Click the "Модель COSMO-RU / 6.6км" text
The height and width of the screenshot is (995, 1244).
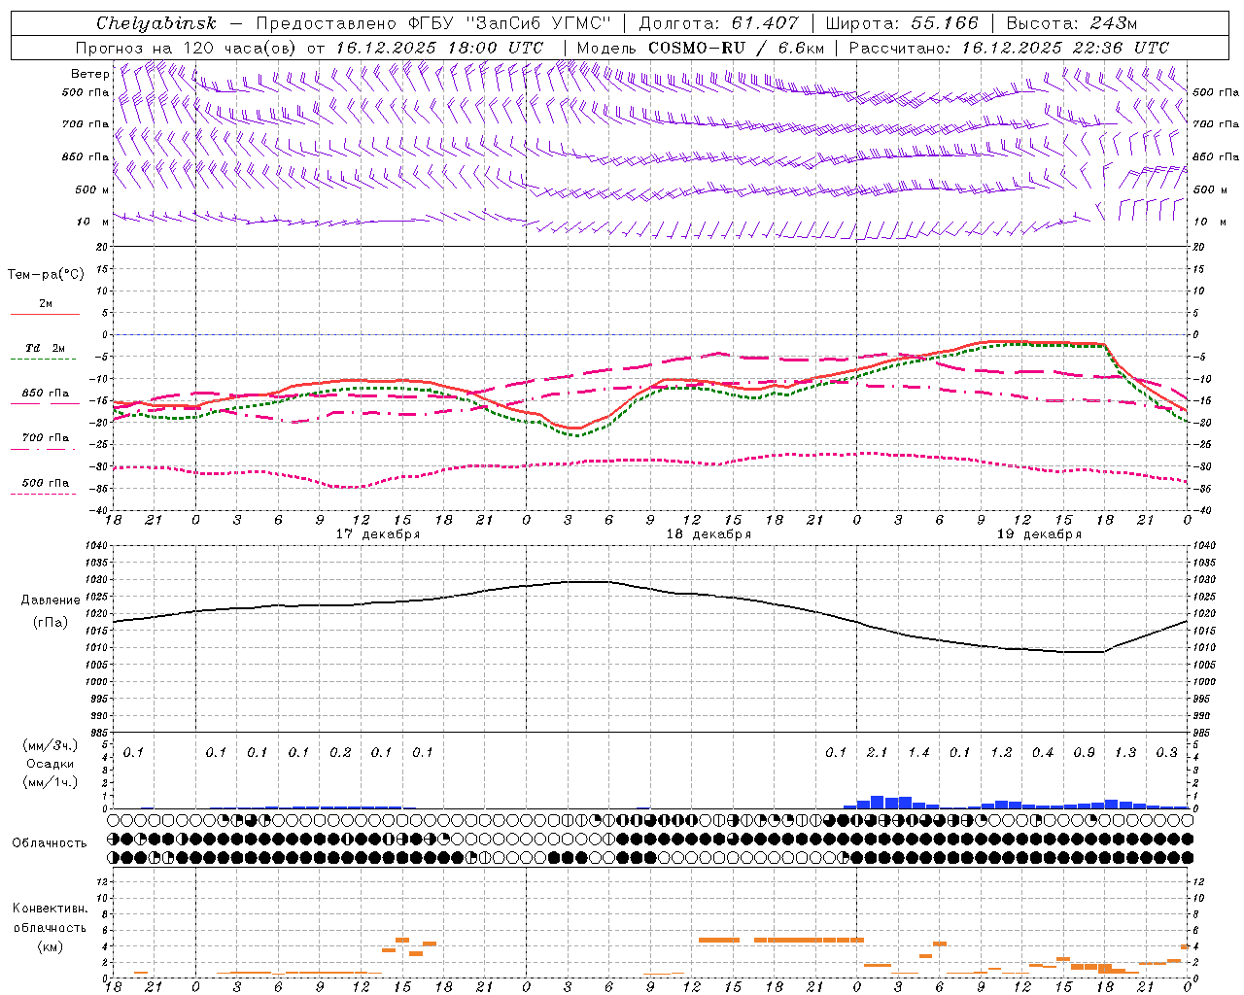click(700, 48)
